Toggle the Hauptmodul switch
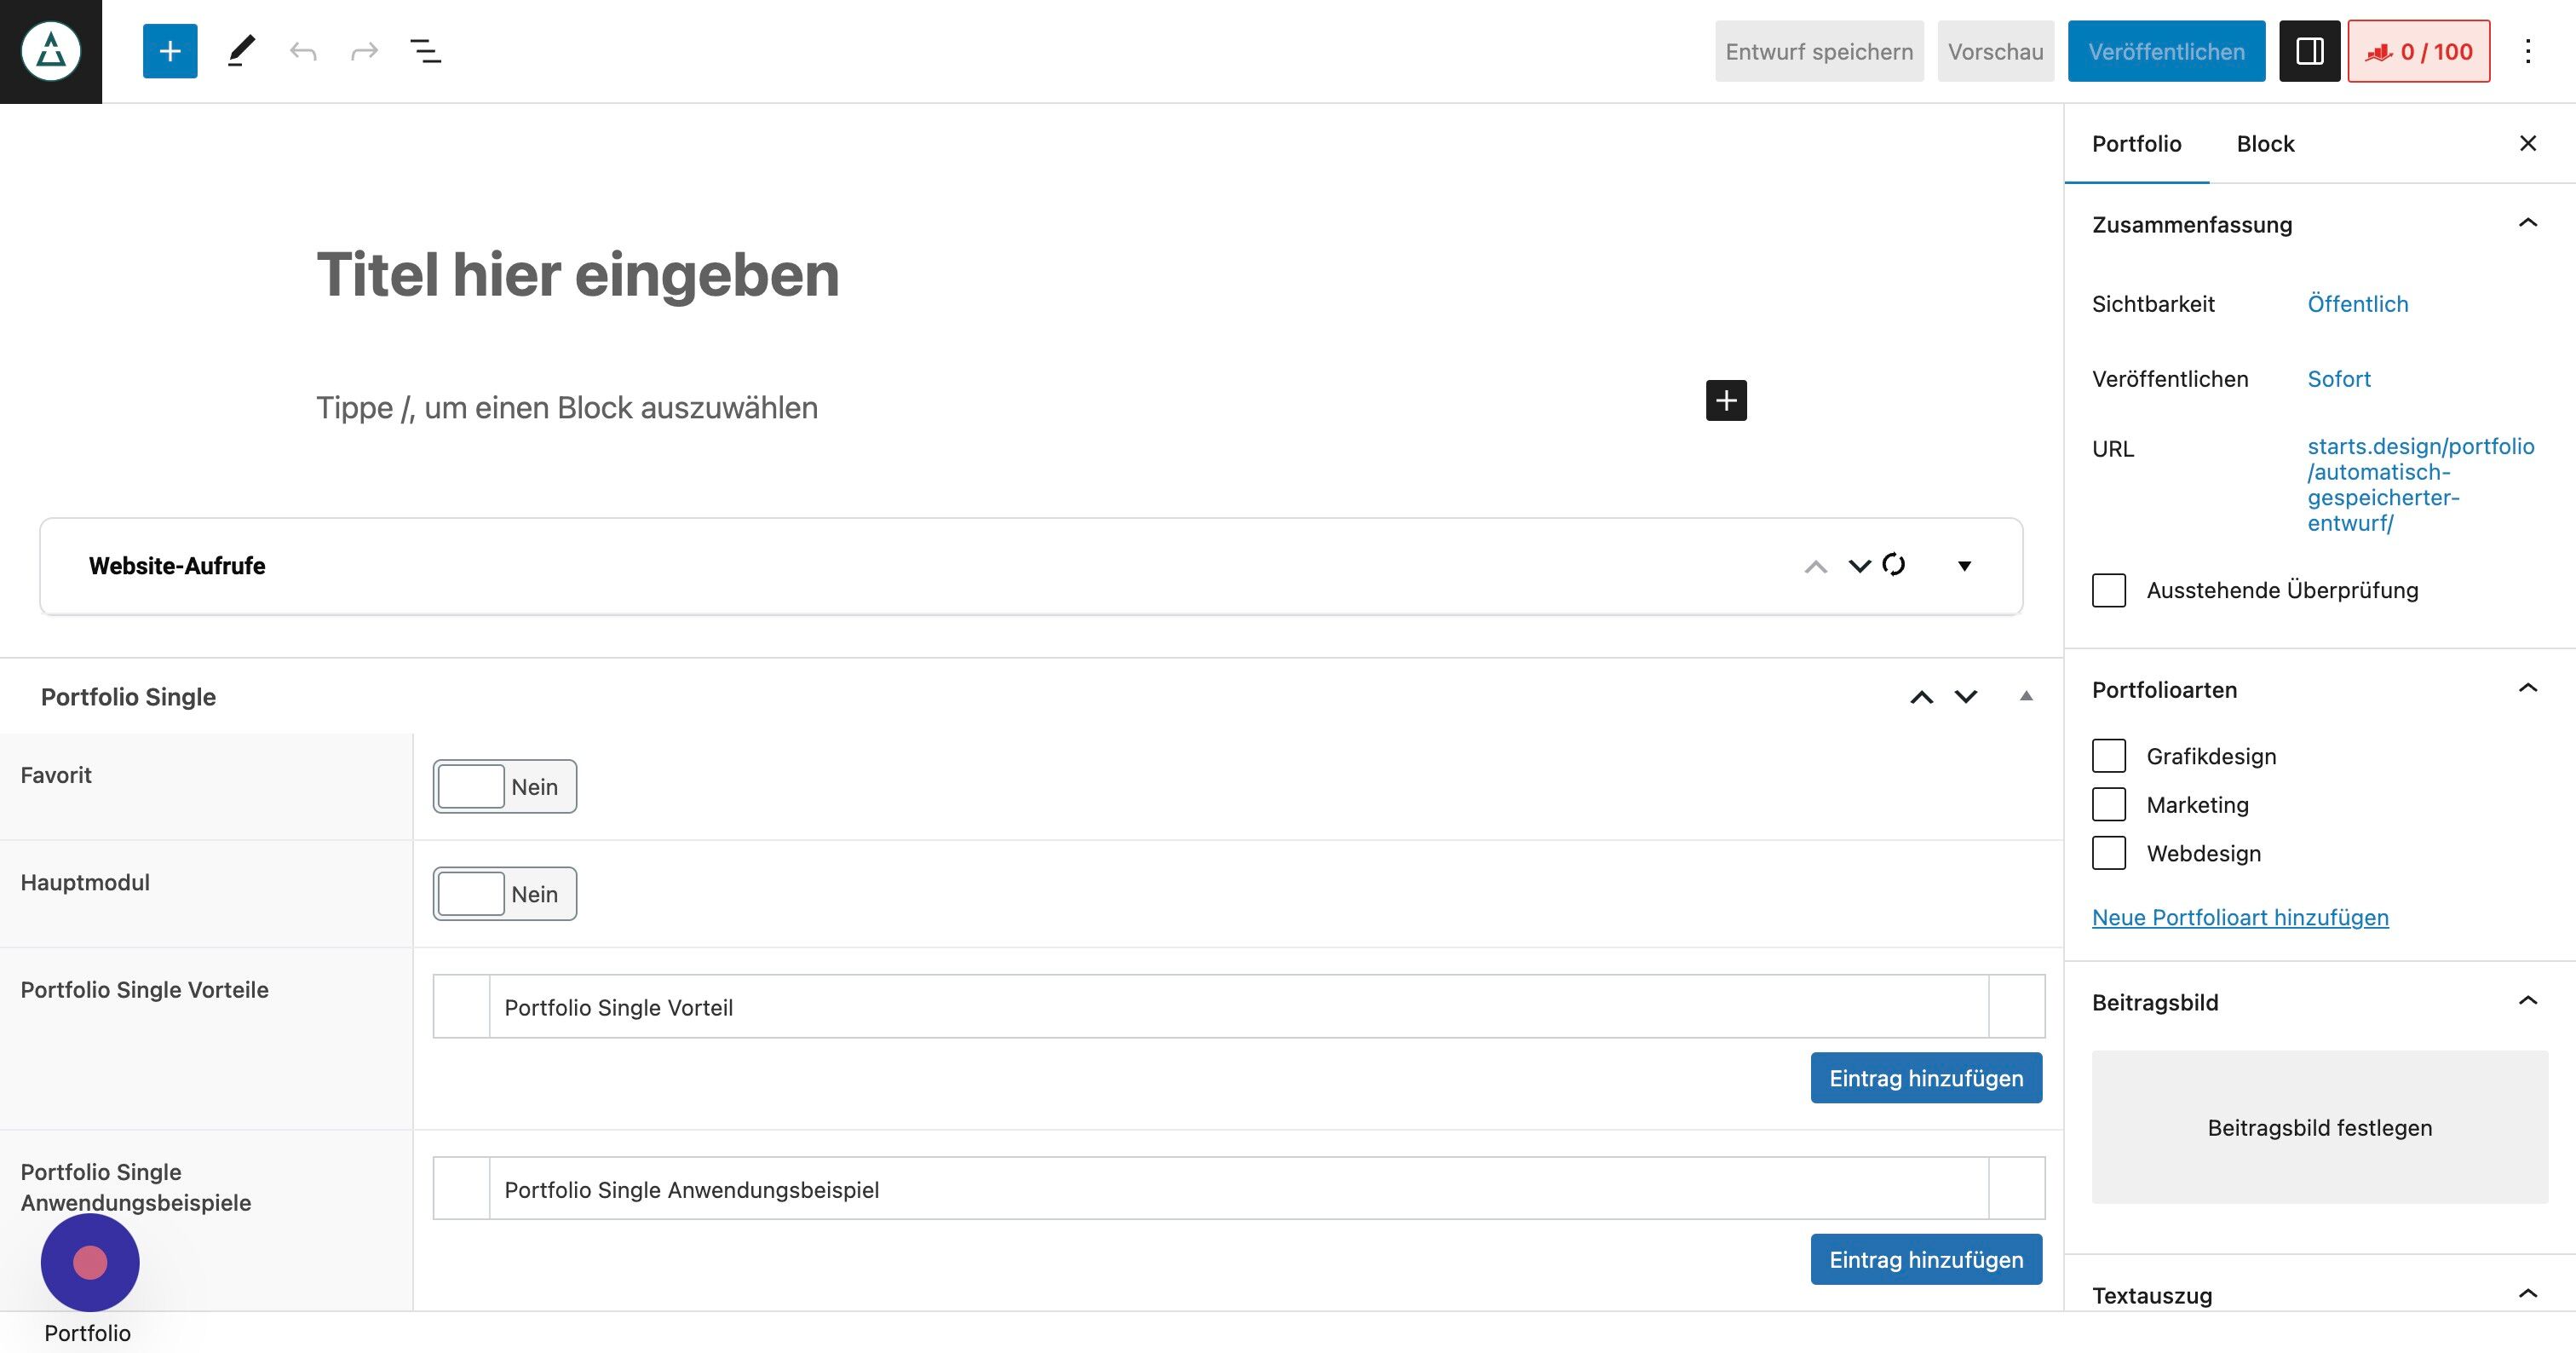Image resolution: width=2576 pixels, height=1353 pixels. point(504,893)
